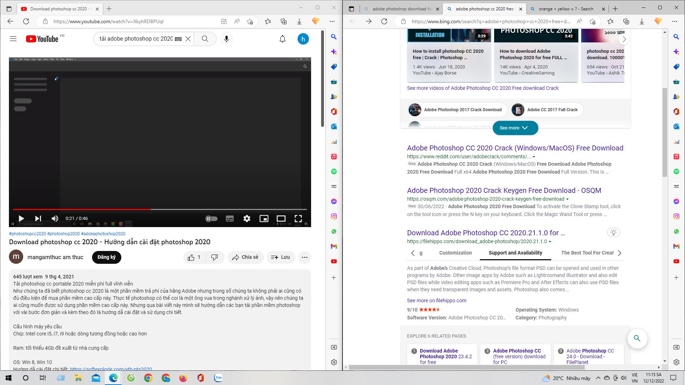685x385 pixels.
Task: Open Zalo from the Windows taskbar
Action: [218, 378]
